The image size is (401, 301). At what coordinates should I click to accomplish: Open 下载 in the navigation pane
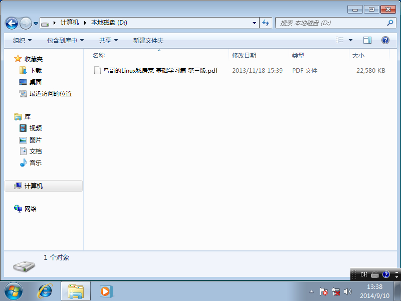[x=36, y=70]
